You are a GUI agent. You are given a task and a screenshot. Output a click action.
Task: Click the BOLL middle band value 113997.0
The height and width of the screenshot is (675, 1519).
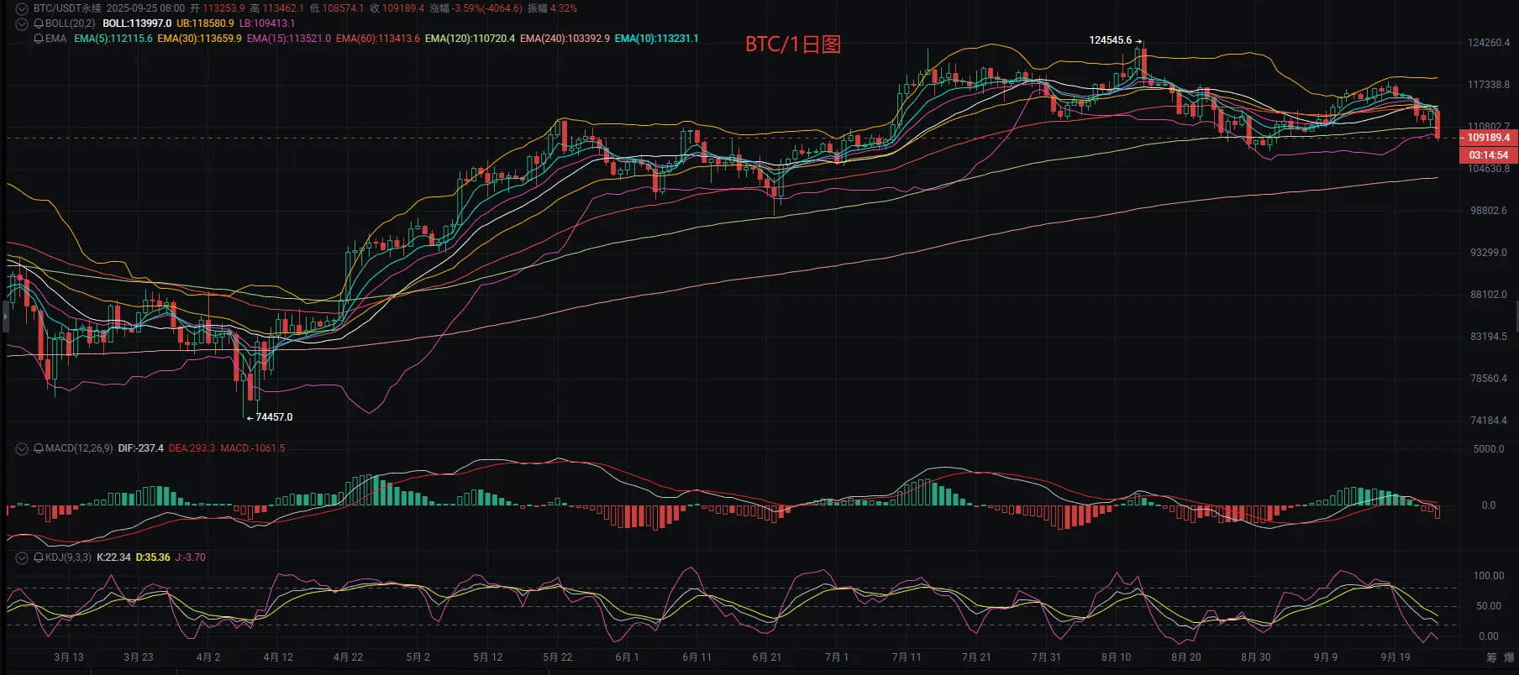137,24
